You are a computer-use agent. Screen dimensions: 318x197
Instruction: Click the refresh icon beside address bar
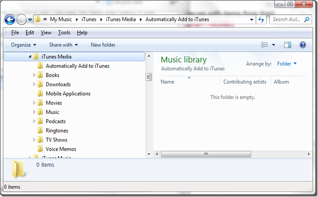click(x=261, y=20)
